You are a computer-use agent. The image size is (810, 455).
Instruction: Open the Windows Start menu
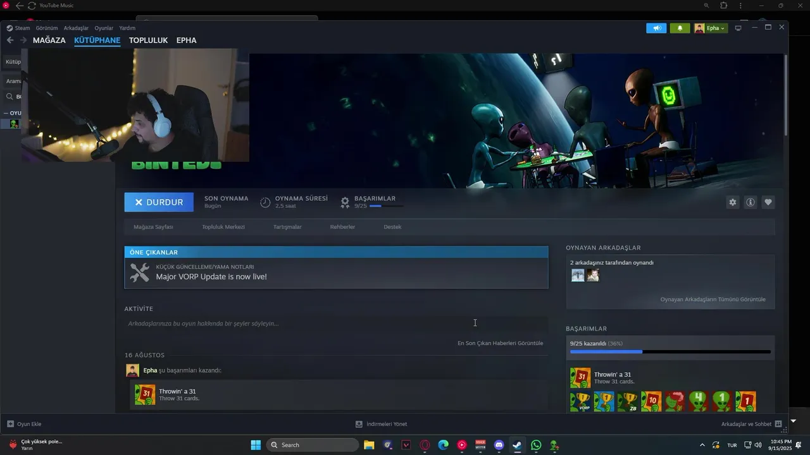tap(256, 445)
